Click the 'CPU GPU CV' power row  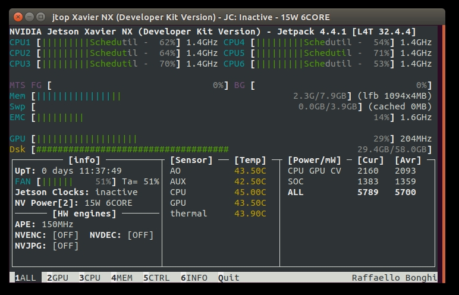click(x=352, y=171)
